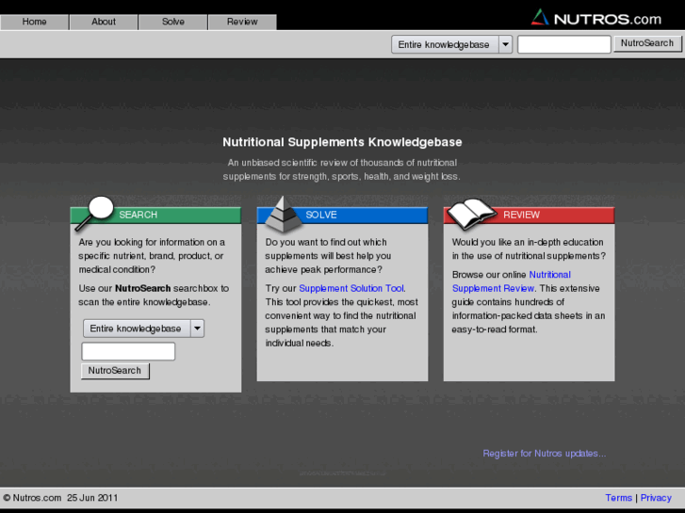This screenshot has width=685, height=513.
Task: Open the Supplement Solution Tool link
Action: coord(351,288)
